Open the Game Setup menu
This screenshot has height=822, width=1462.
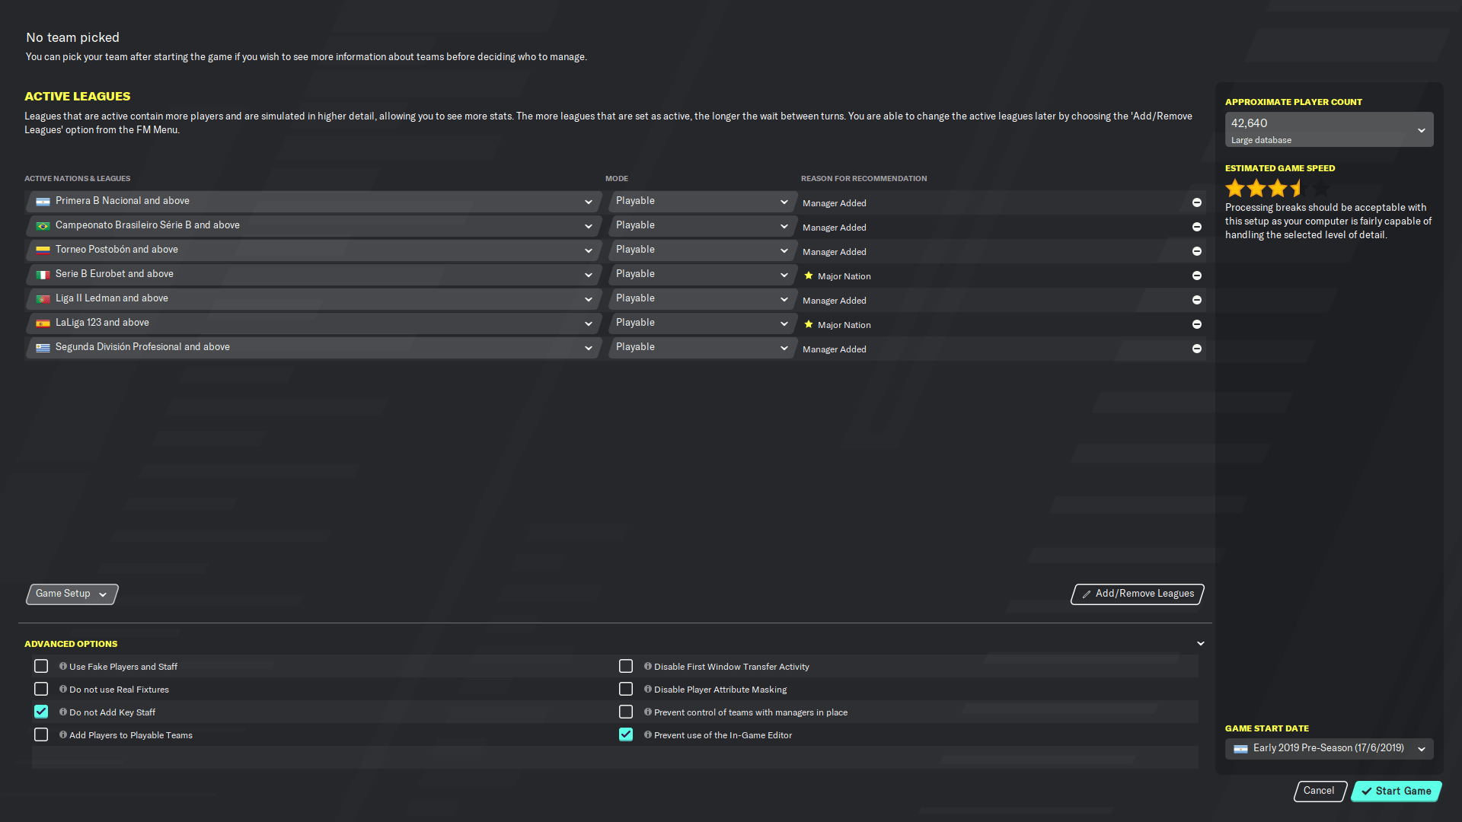72,594
